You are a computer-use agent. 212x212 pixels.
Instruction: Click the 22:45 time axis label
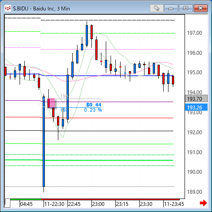coord(74,204)
